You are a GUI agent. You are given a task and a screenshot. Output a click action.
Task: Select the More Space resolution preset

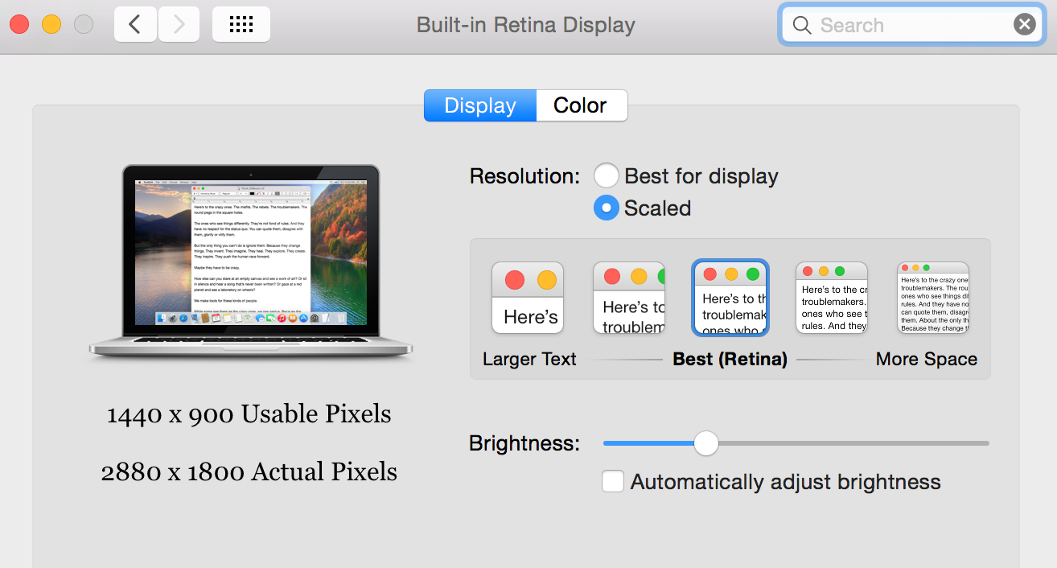pyautogui.click(x=932, y=297)
